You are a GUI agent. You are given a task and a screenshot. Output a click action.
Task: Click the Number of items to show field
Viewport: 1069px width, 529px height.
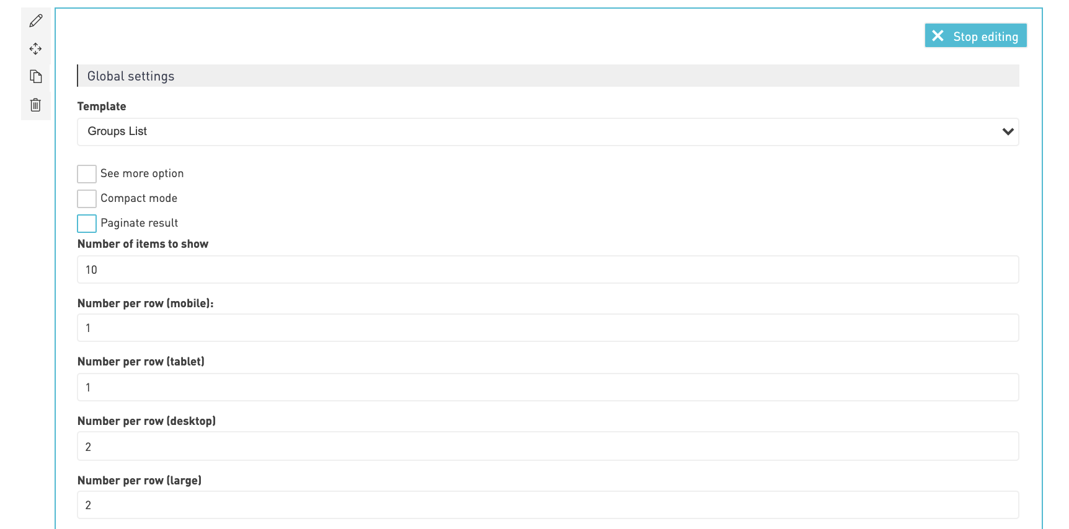coord(548,270)
